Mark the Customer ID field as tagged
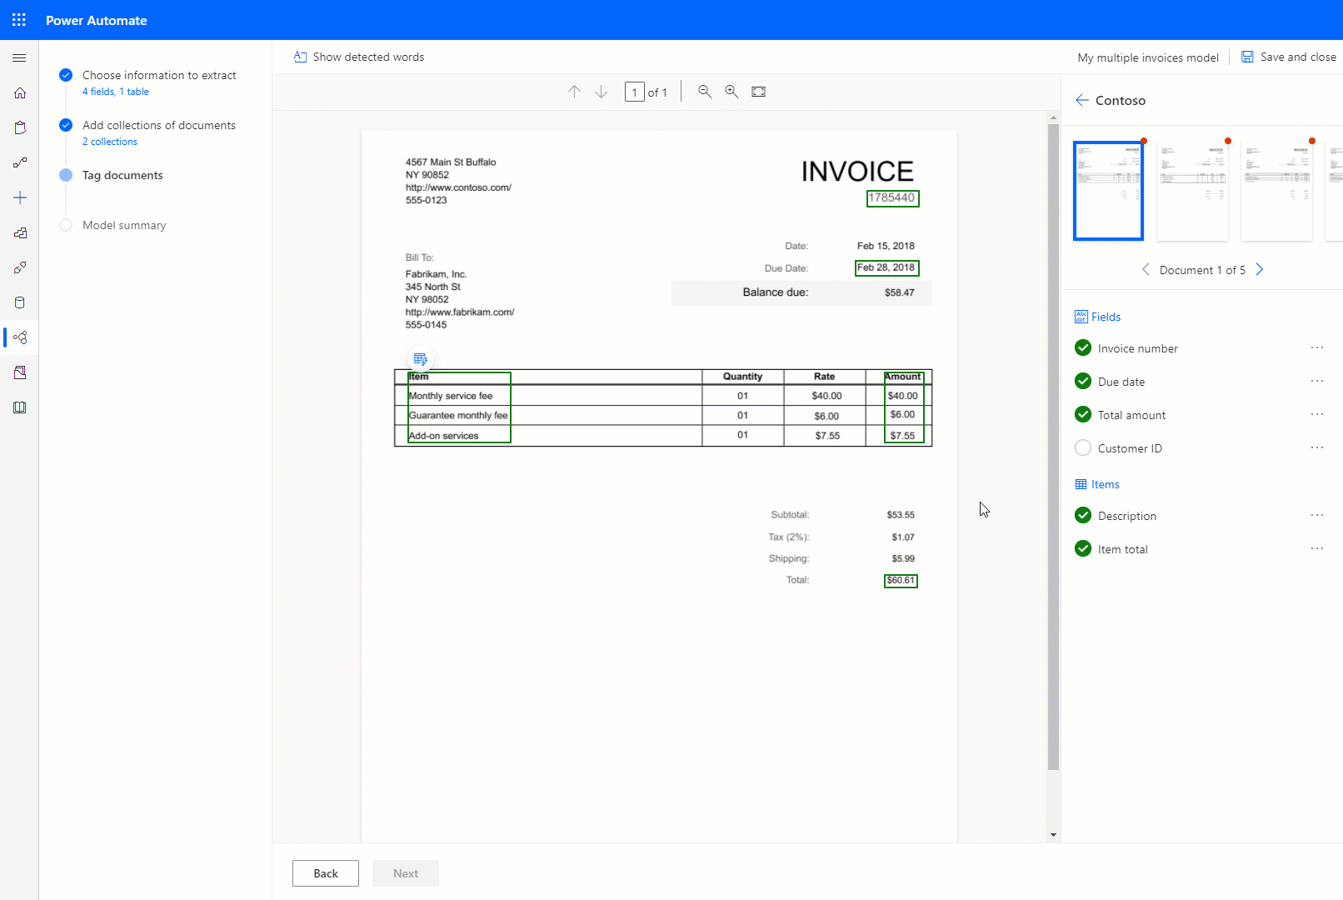1343x900 pixels. click(x=1082, y=447)
